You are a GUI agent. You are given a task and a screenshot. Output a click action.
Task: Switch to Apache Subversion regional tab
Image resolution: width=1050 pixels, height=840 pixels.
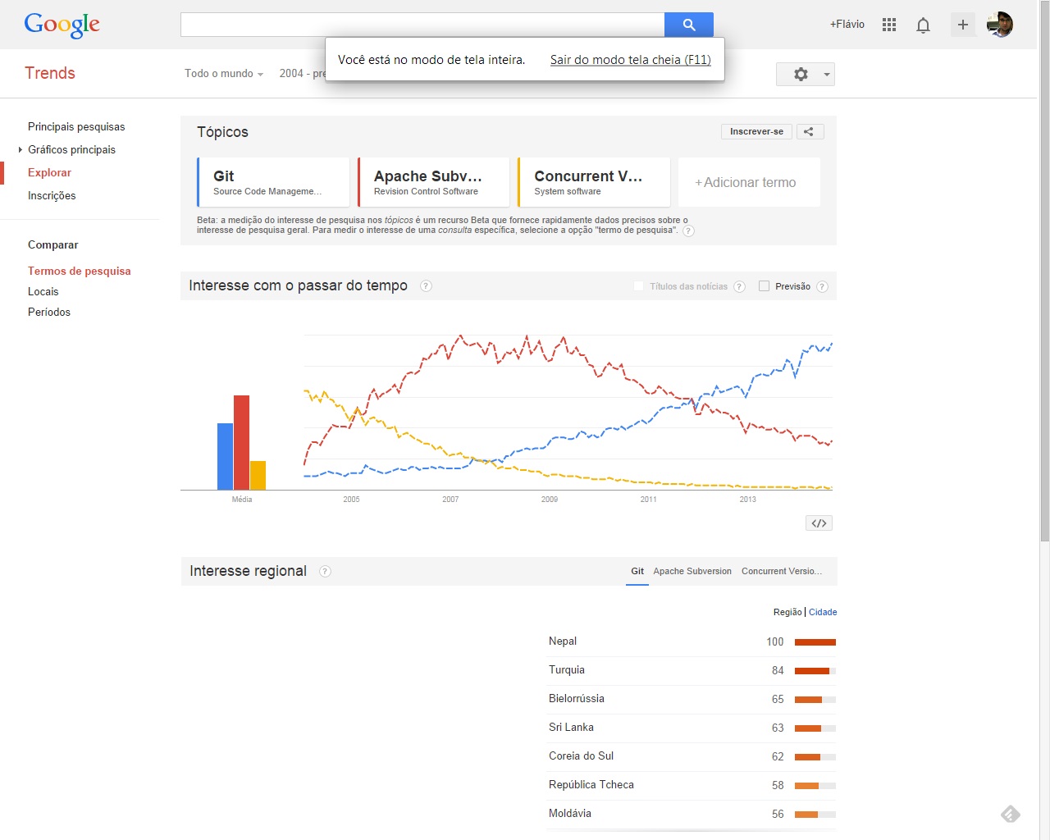[692, 571]
